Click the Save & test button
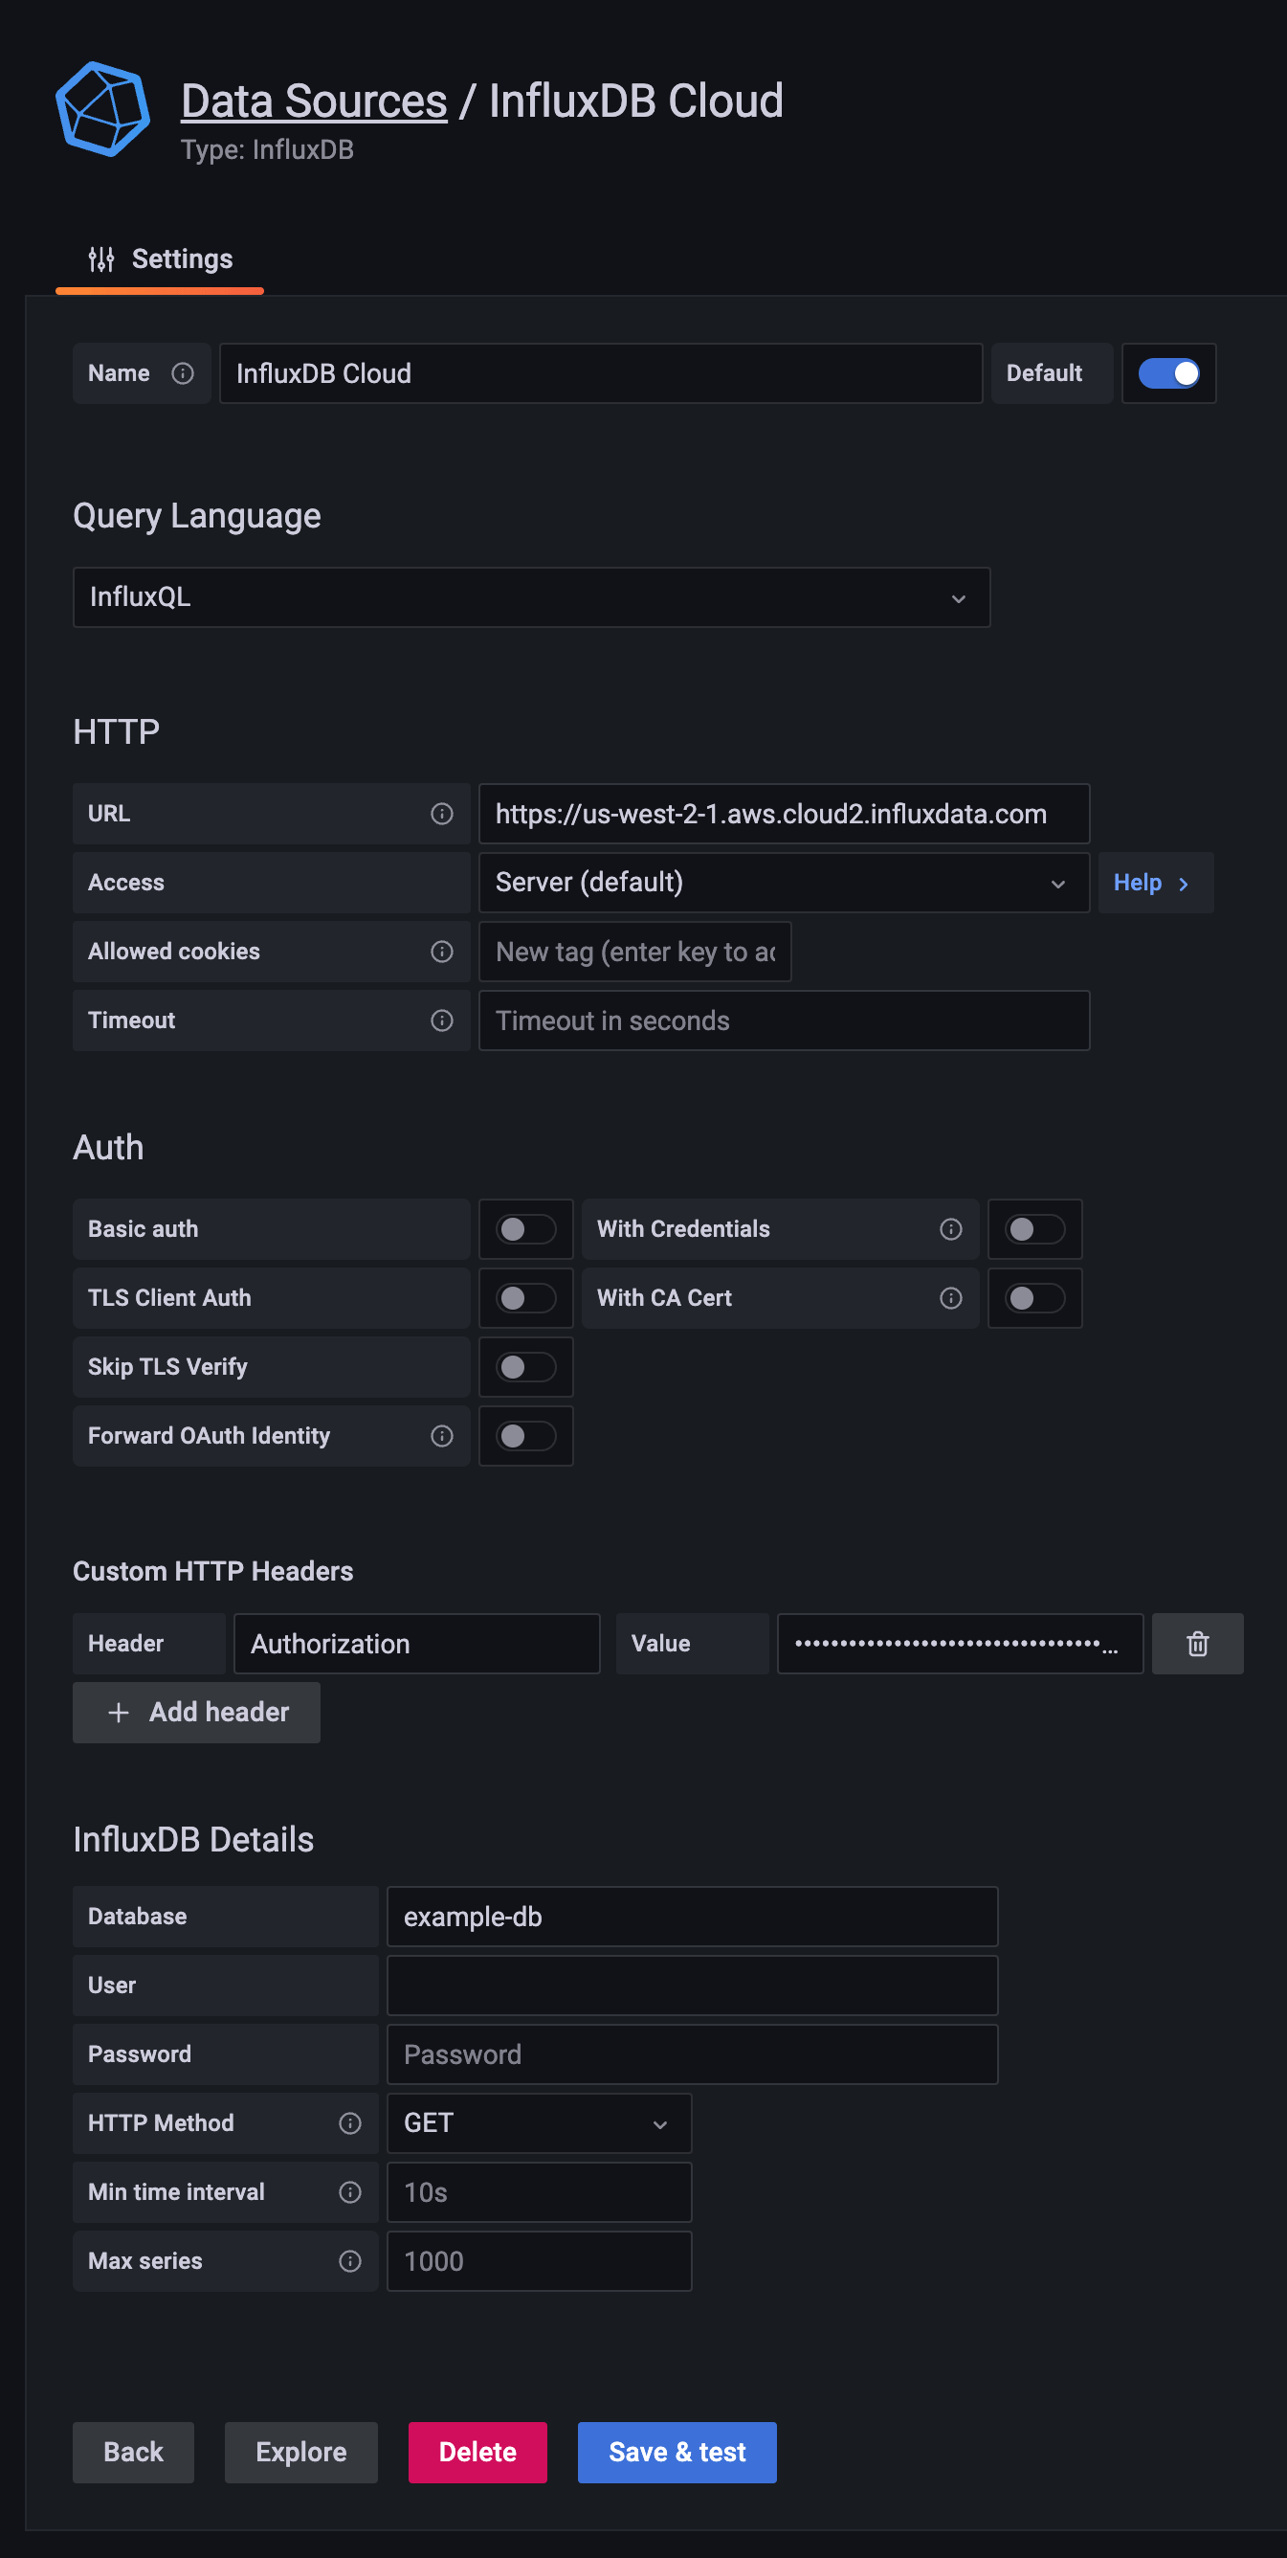The width and height of the screenshot is (1287, 2558). 677,2452
